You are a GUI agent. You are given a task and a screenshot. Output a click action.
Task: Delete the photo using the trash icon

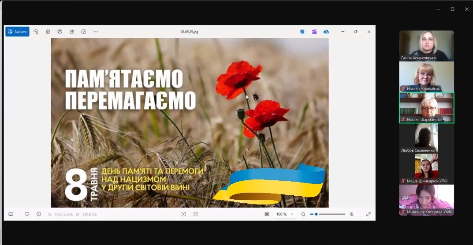click(48, 32)
